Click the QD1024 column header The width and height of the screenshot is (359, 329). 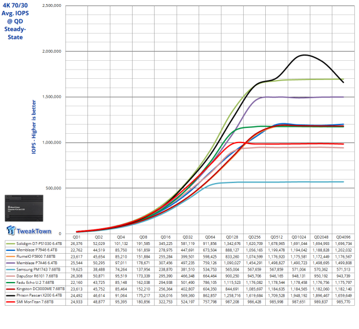click(299, 237)
